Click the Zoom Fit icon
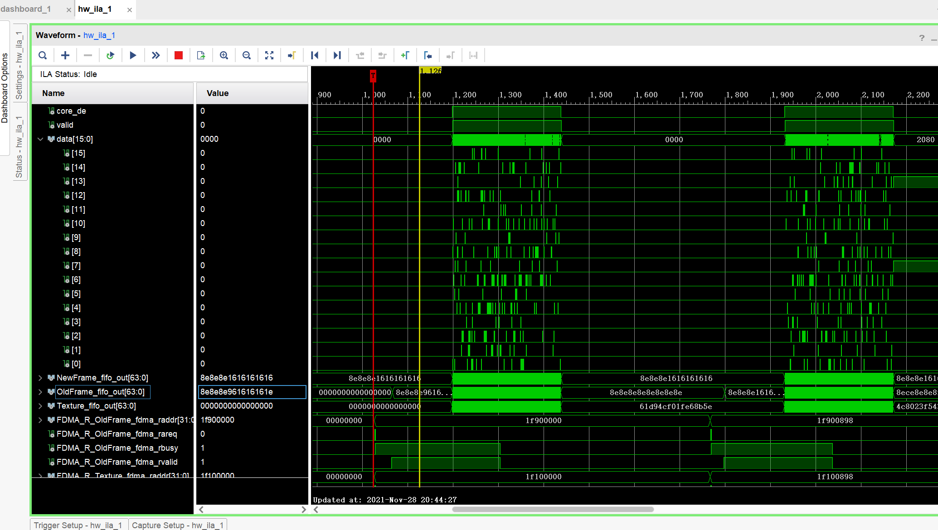Viewport: 938px width, 530px height. pos(269,55)
